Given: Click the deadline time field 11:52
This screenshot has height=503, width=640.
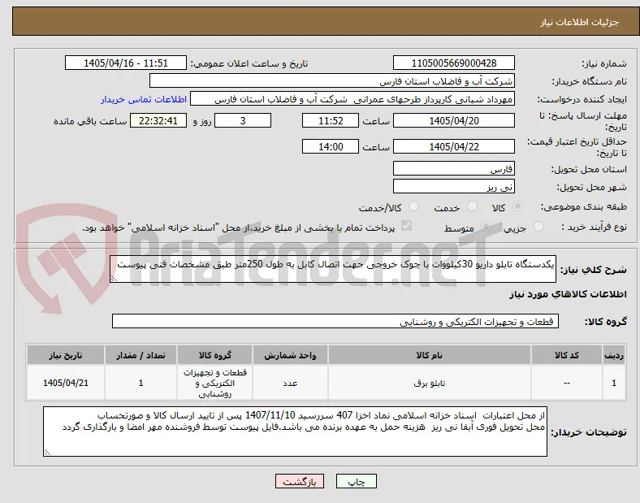Looking at the screenshot, I should [331, 121].
